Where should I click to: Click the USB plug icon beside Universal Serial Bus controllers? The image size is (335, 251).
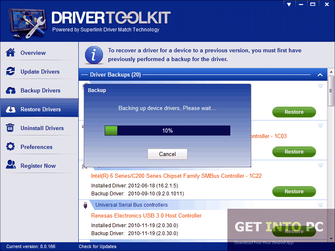click(x=85, y=205)
